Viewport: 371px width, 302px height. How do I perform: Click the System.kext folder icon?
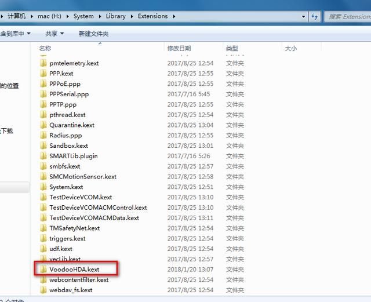point(43,187)
